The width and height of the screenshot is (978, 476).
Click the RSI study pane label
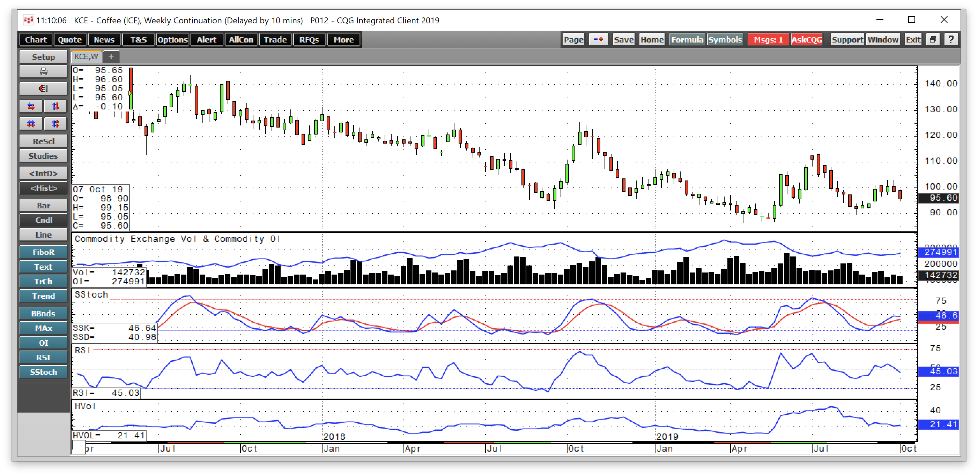coord(82,350)
